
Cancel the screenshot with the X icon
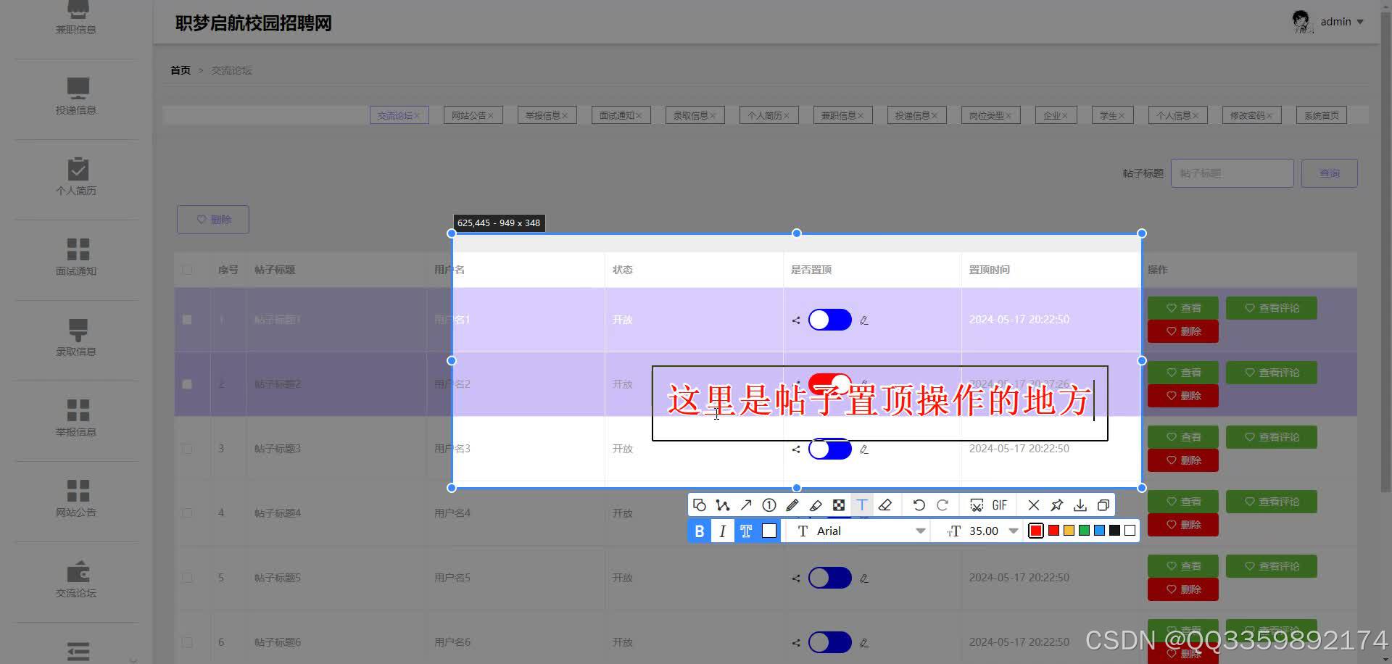click(x=1034, y=505)
